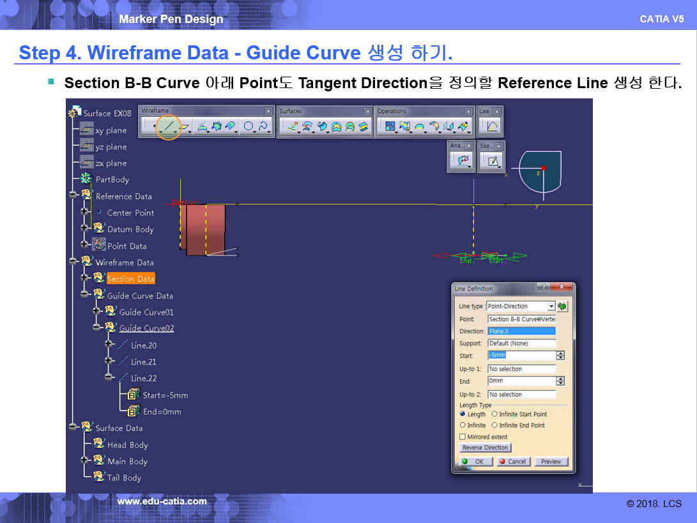Click the first Operations toolbar Join icon
This screenshot has height=523, width=697.
tap(389, 126)
